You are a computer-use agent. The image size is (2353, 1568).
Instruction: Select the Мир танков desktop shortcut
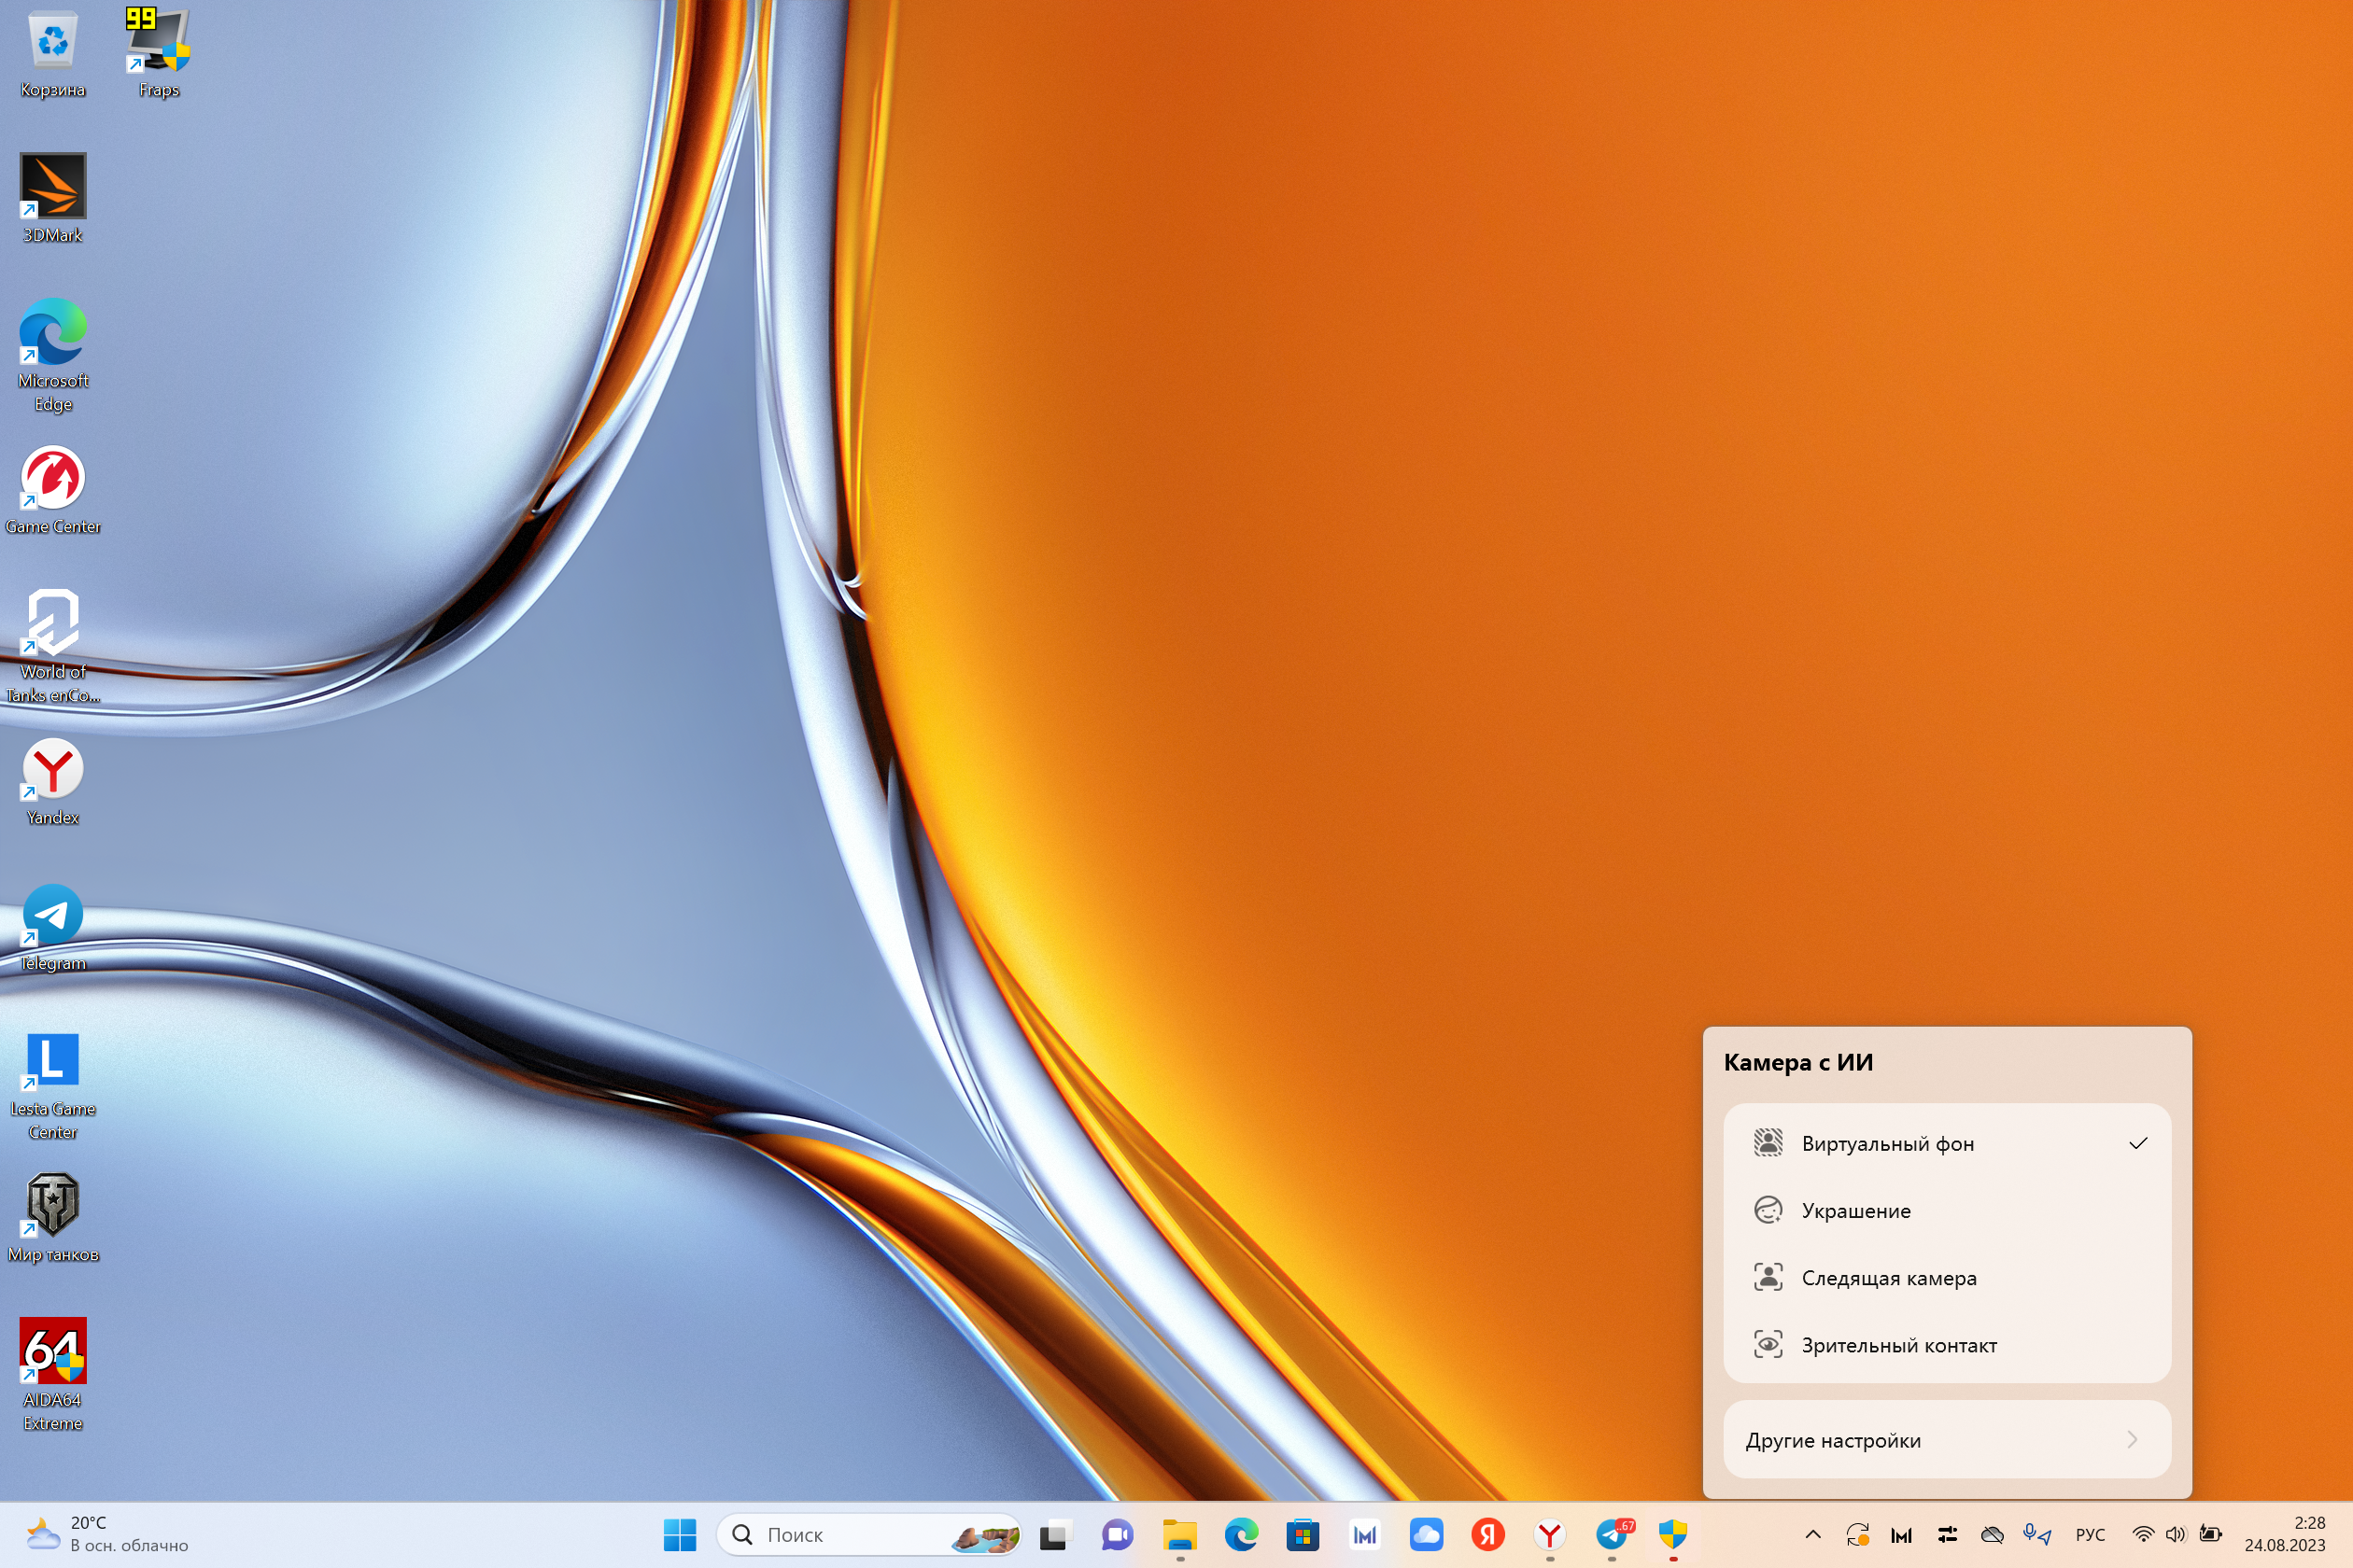[52, 1219]
